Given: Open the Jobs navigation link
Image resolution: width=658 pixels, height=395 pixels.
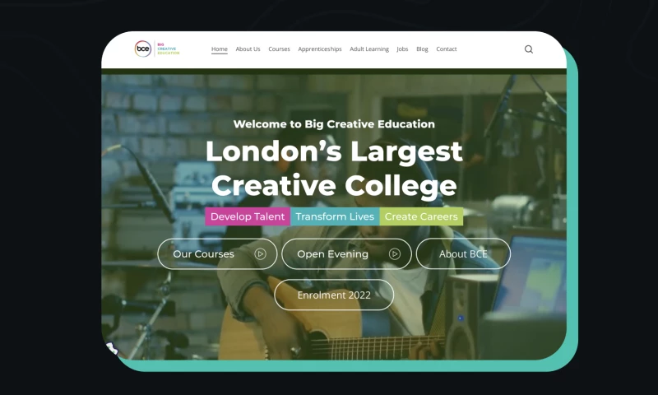Looking at the screenshot, I should tap(402, 49).
